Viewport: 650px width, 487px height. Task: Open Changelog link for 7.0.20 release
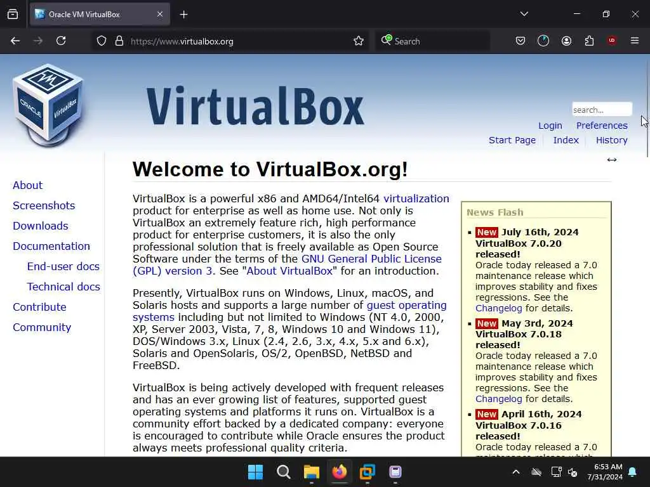(499, 308)
